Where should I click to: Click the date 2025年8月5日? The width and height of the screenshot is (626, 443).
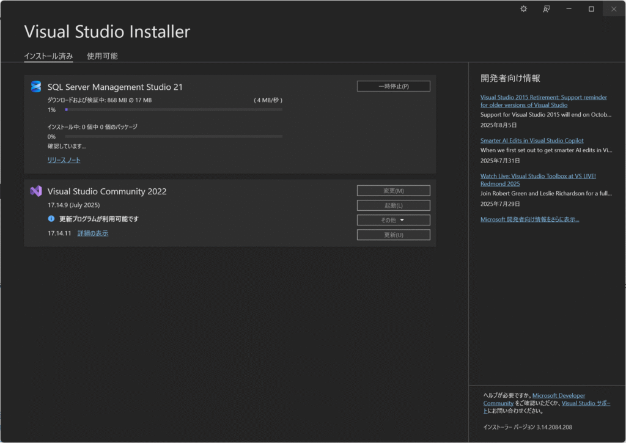(499, 125)
